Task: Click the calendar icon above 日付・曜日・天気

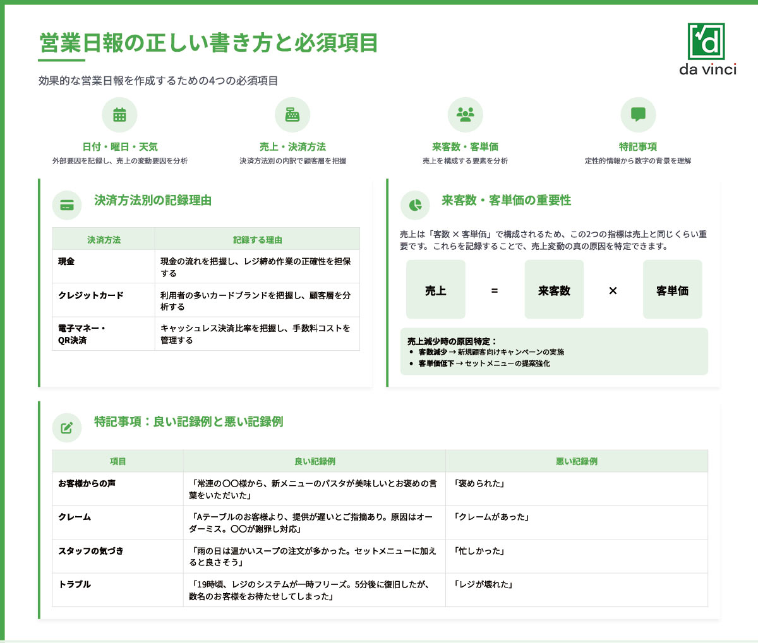Action: pos(120,114)
